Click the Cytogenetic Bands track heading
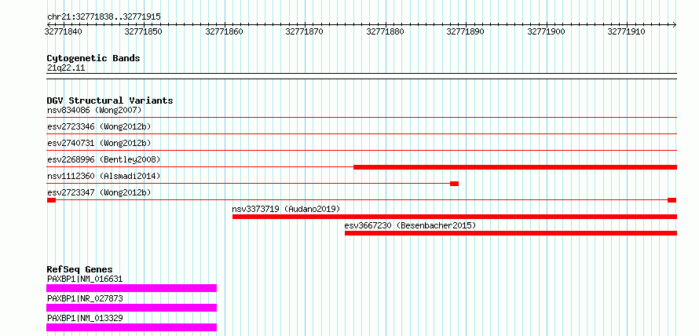 tap(93, 58)
